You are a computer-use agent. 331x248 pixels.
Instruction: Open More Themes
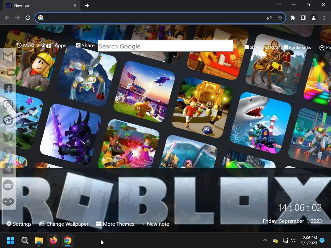pos(115,224)
